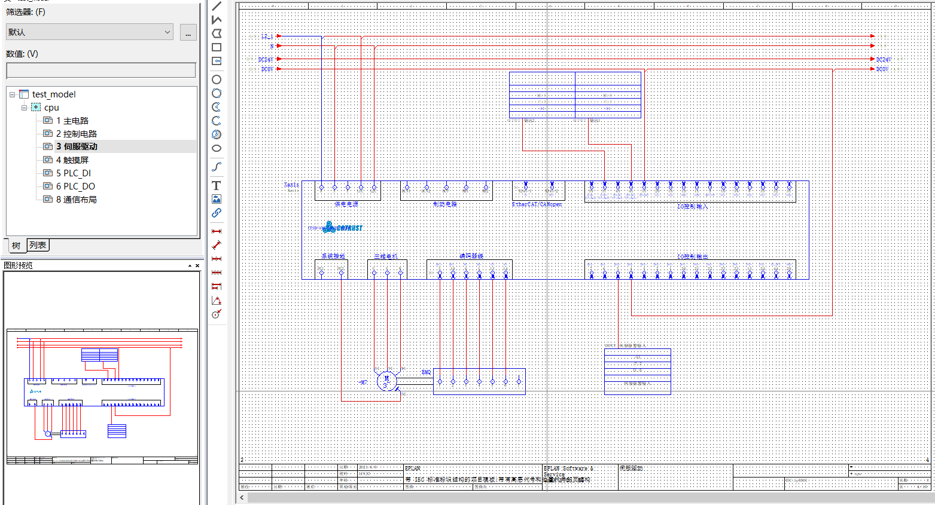Select the Text insertion tool

(217, 185)
